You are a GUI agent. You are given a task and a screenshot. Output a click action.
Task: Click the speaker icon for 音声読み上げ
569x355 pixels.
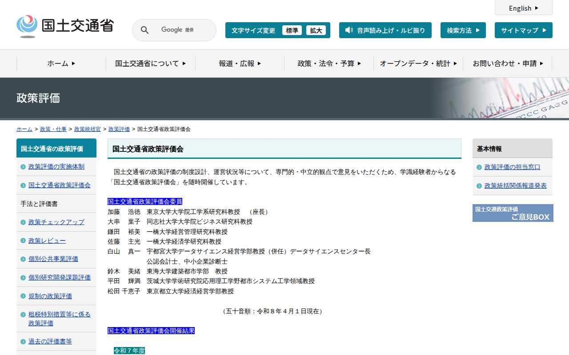pyautogui.click(x=349, y=30)
